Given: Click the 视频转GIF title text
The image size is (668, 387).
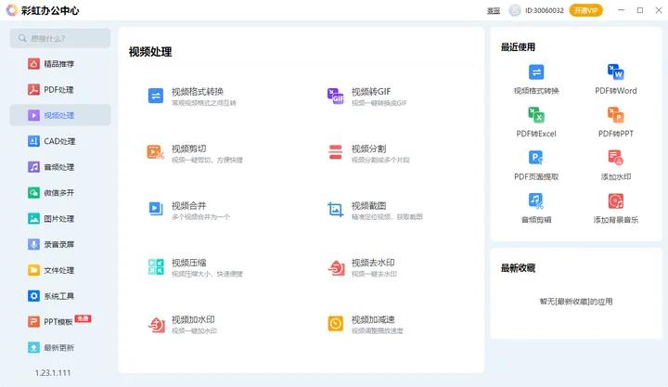Looking at the screenshot, I should point(371,91).
